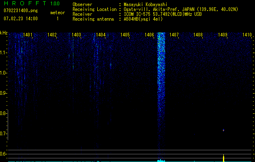Click time marker 1402
This screenshot has width=255, height=162.
pyautogui.click(x=52, y=35)
